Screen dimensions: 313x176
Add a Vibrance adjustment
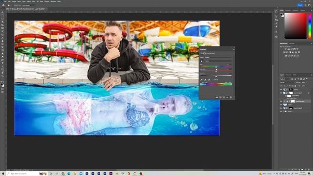tap(298, 49)
